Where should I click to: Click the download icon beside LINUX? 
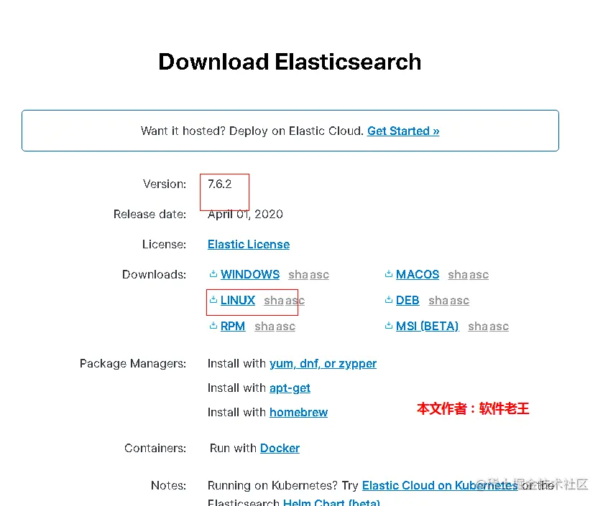[213, 300]
